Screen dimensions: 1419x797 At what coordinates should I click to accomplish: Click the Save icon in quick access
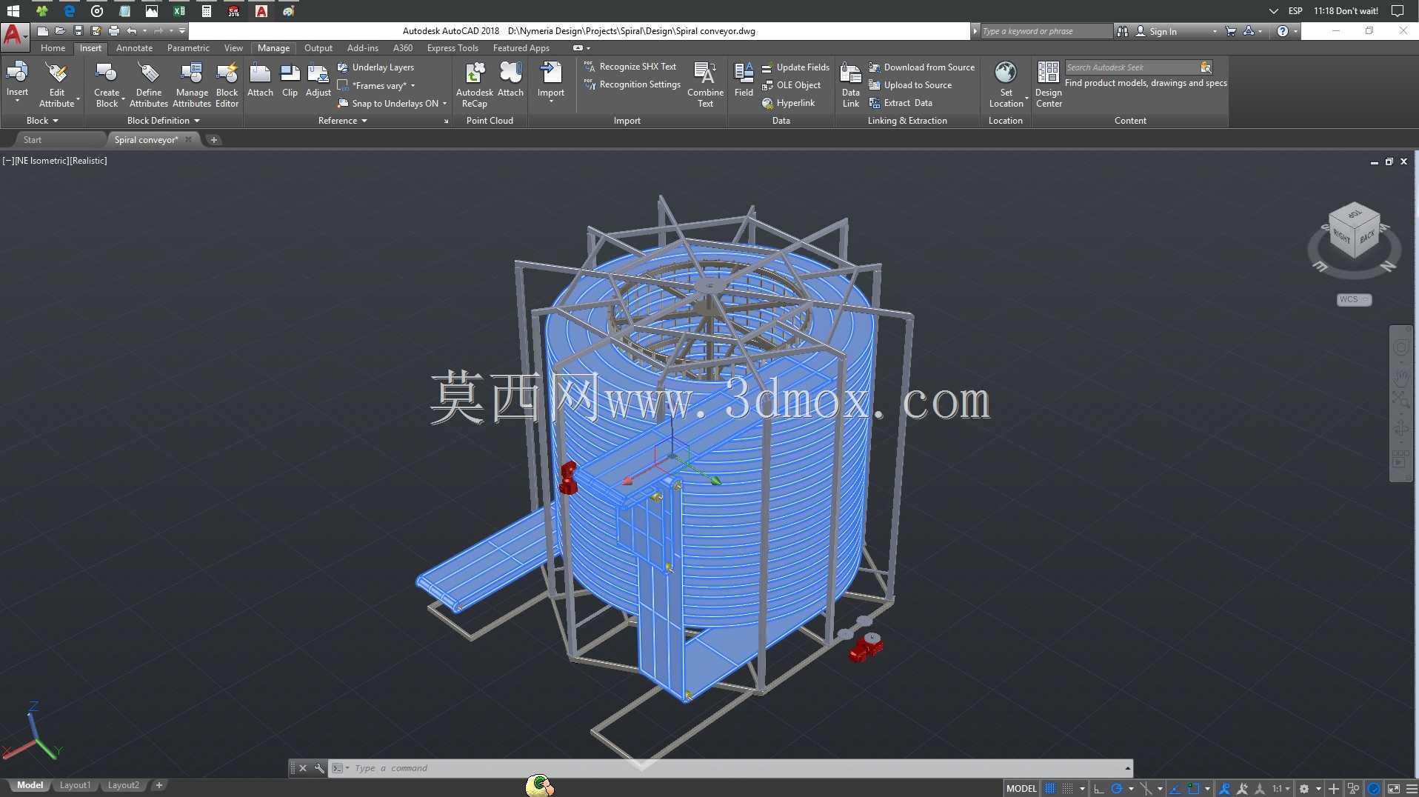78,31
